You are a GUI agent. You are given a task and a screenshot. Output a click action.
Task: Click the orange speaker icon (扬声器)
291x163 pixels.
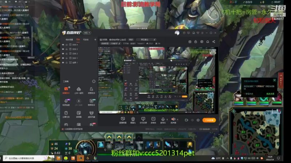click(173, 119)
